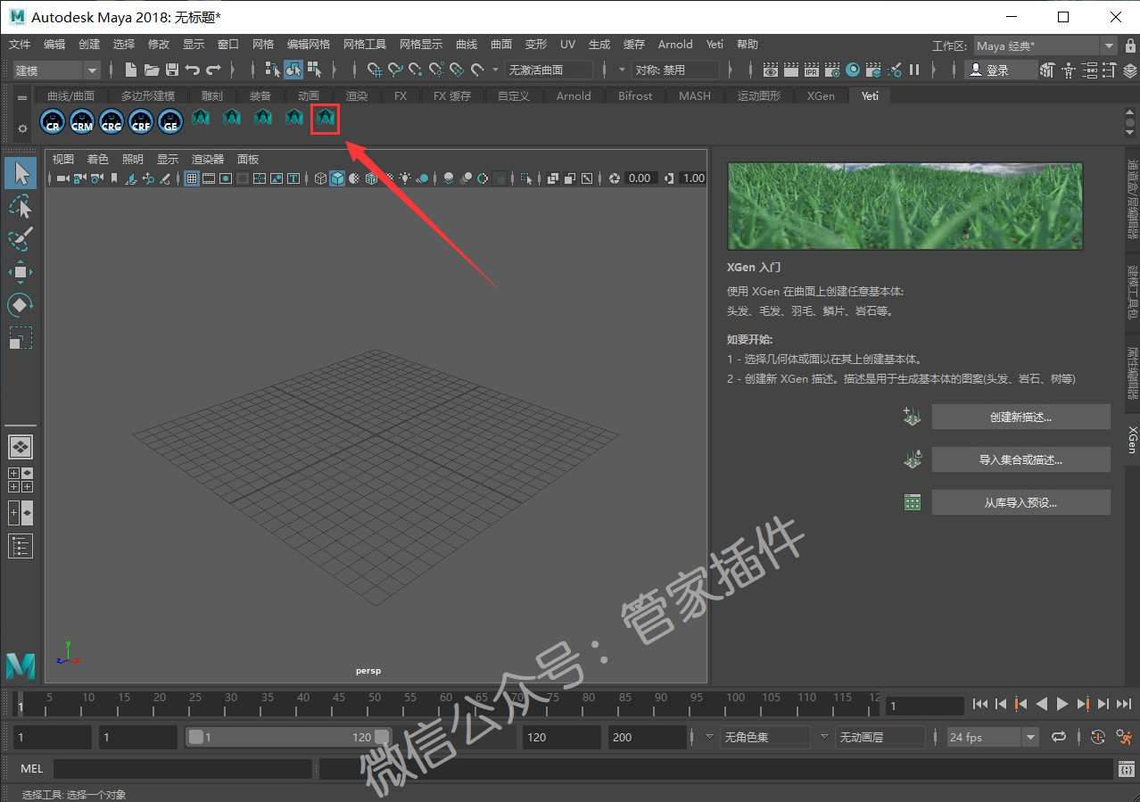
Task: Toggle film gate in the panel toolbar
Action: point(209,178)
